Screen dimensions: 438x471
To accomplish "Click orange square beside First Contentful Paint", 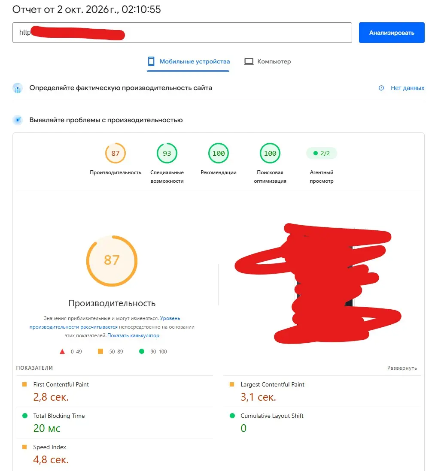I will coord(24,384).
